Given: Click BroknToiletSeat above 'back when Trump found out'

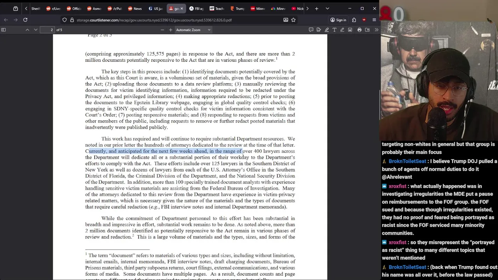Looking at the screenshot, I should click(407, 267).
